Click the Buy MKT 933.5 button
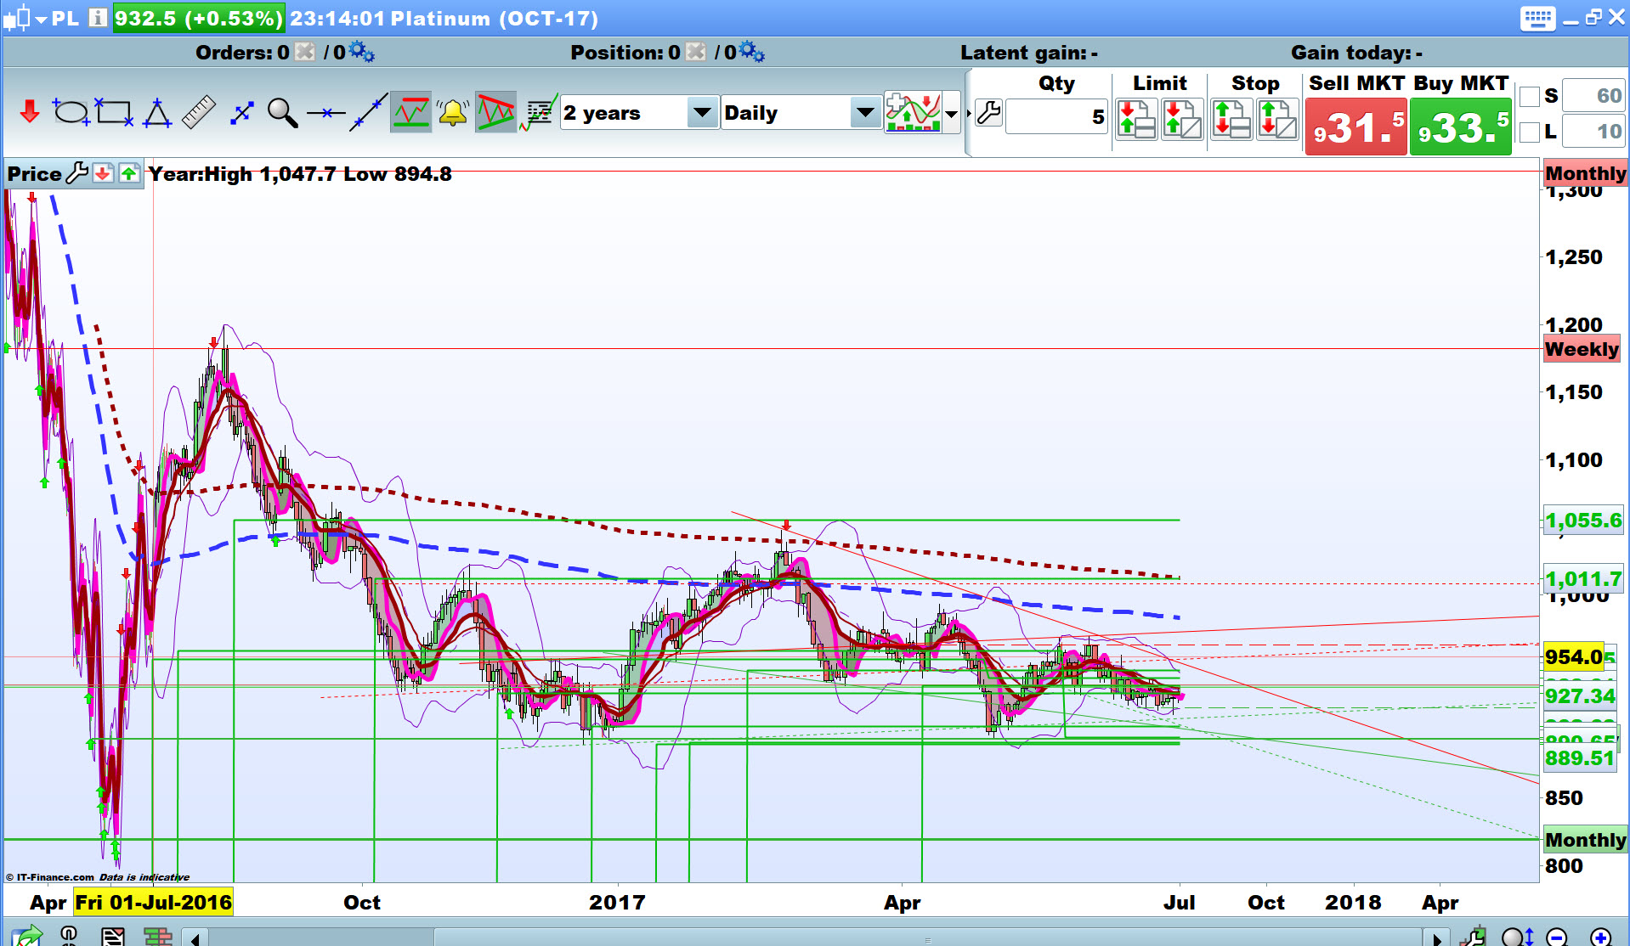This screenshot has height=946, width=1630. (1460, 127)
